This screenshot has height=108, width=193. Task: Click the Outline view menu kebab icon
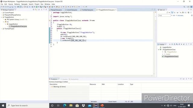(x=186, y=44)
